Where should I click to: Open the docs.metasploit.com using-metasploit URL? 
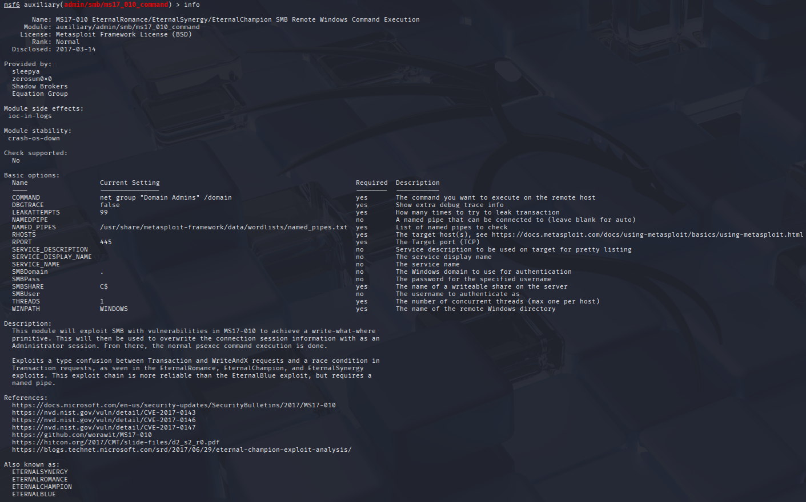[647, 234]
